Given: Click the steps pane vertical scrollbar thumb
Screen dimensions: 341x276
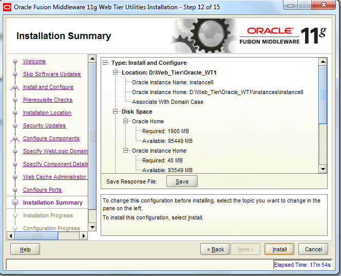Looking at the screenshot, I should click(x=92, y=136).
